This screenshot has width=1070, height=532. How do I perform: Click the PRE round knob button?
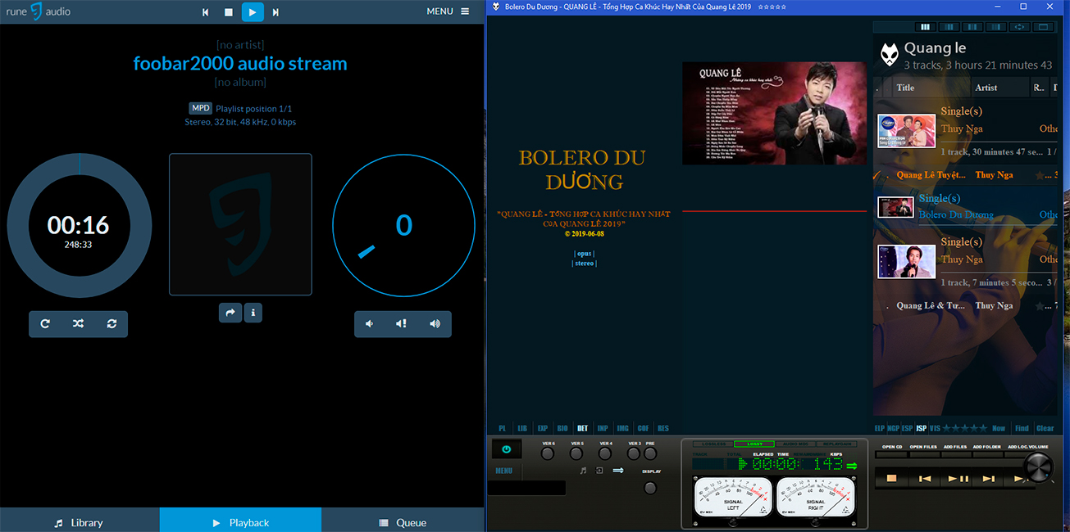point(650,453)
